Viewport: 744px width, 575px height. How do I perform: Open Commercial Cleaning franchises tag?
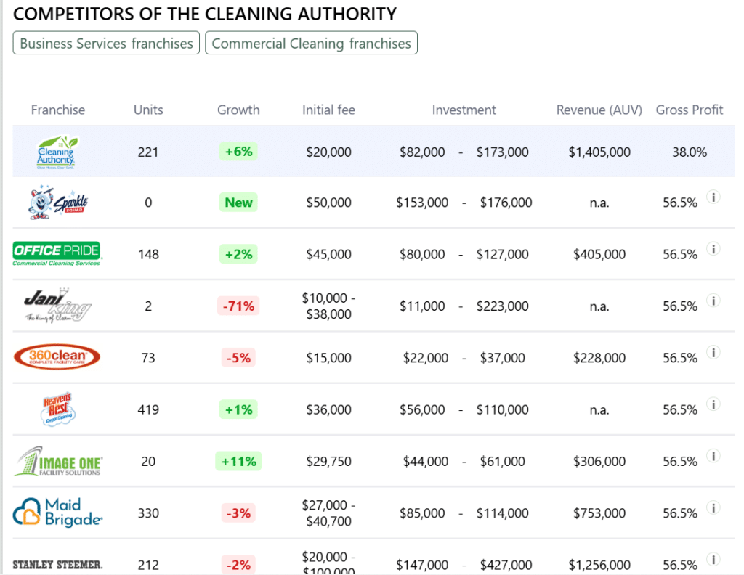point(311,43)
